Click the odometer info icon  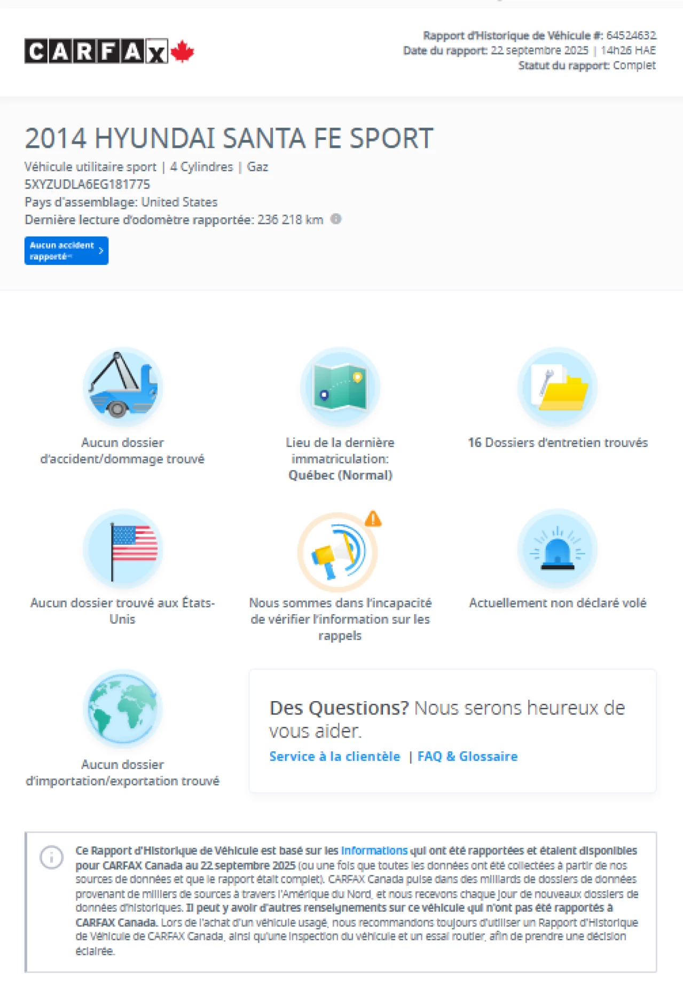click(x=336, y=219)
